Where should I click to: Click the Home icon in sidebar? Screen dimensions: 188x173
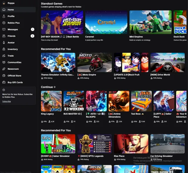[x=4, y=10]
